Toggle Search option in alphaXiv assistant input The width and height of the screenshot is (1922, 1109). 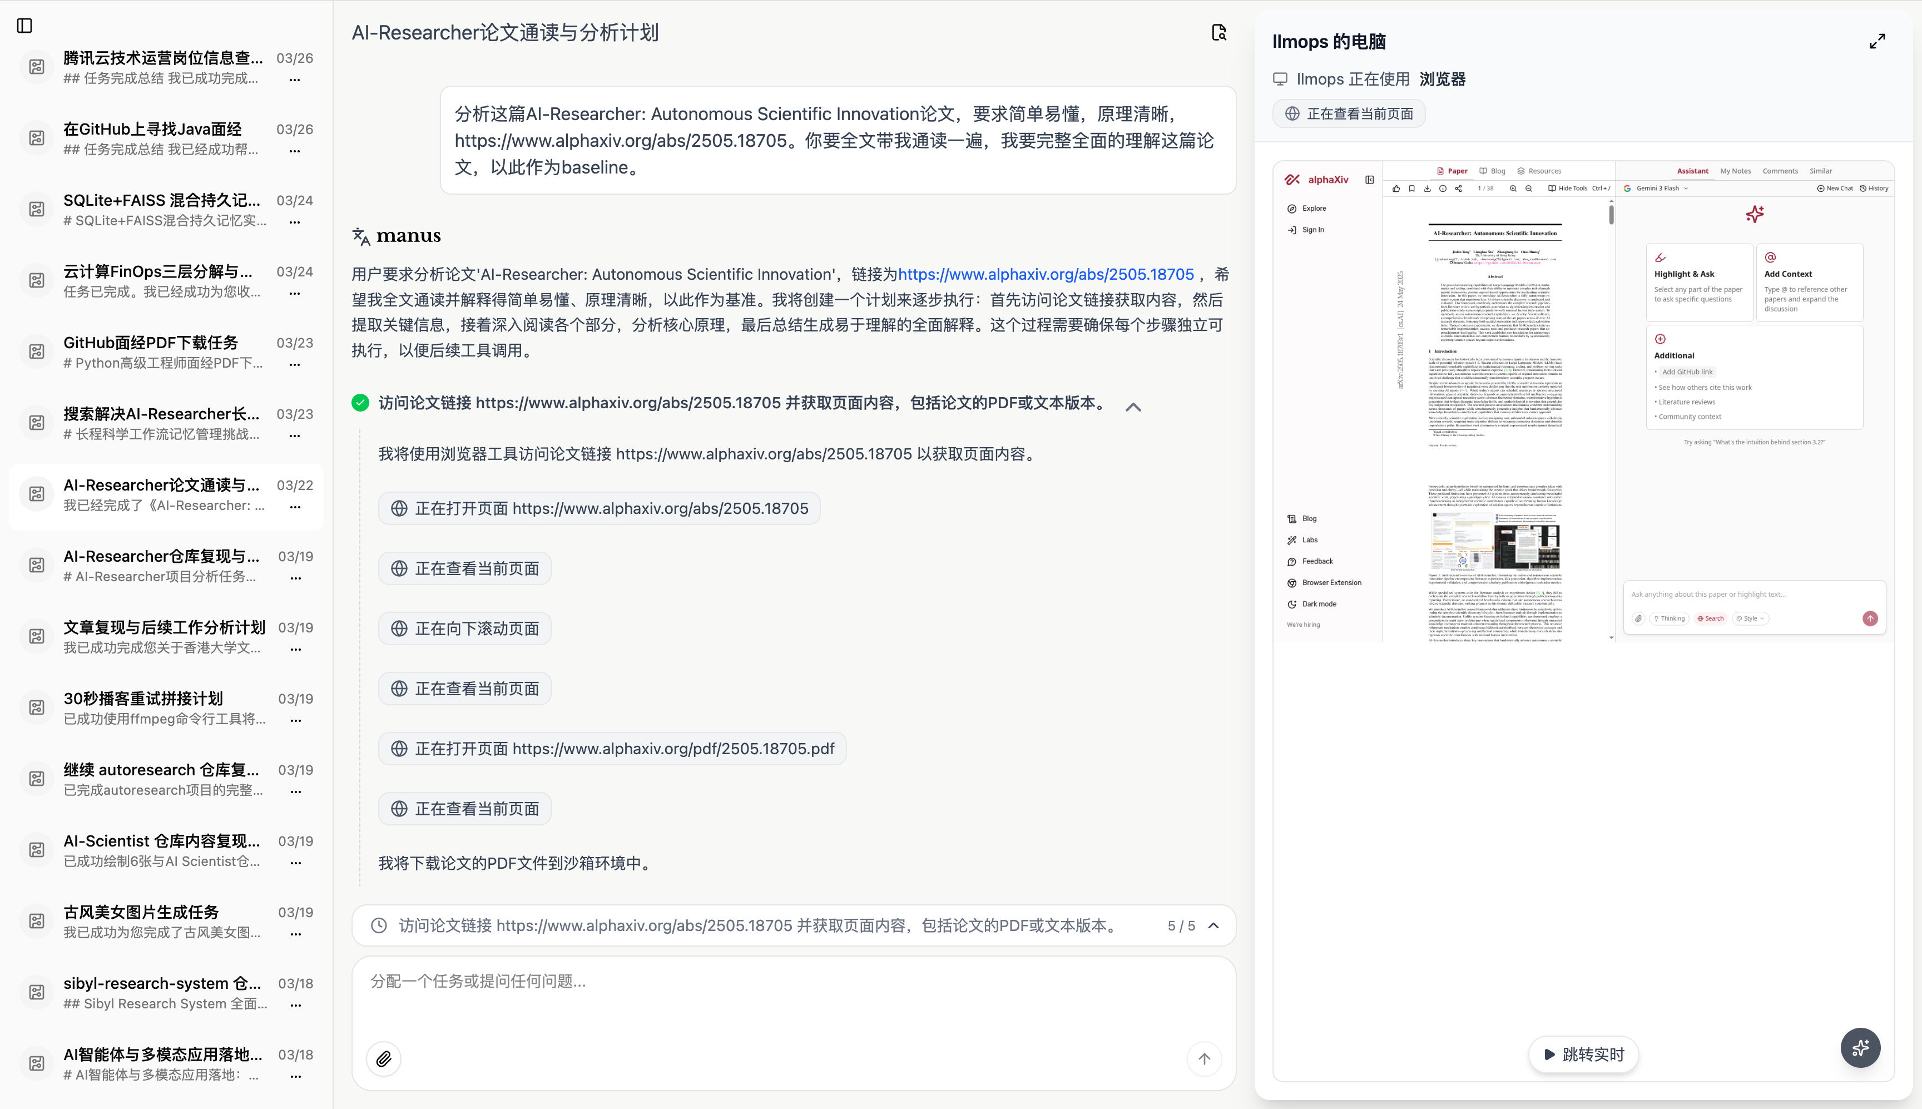point(1710,618)
